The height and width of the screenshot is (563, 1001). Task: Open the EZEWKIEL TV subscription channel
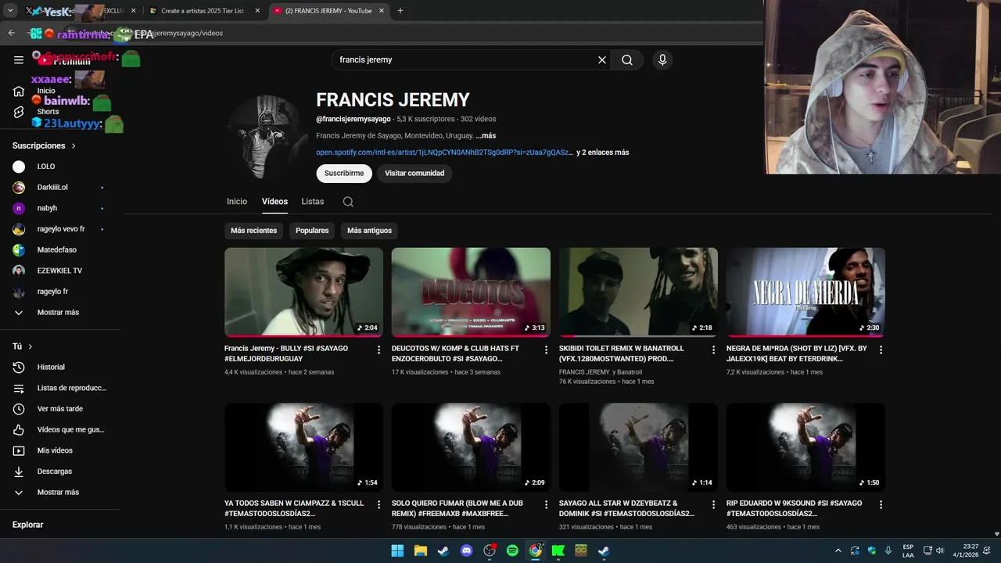point(59,271)
